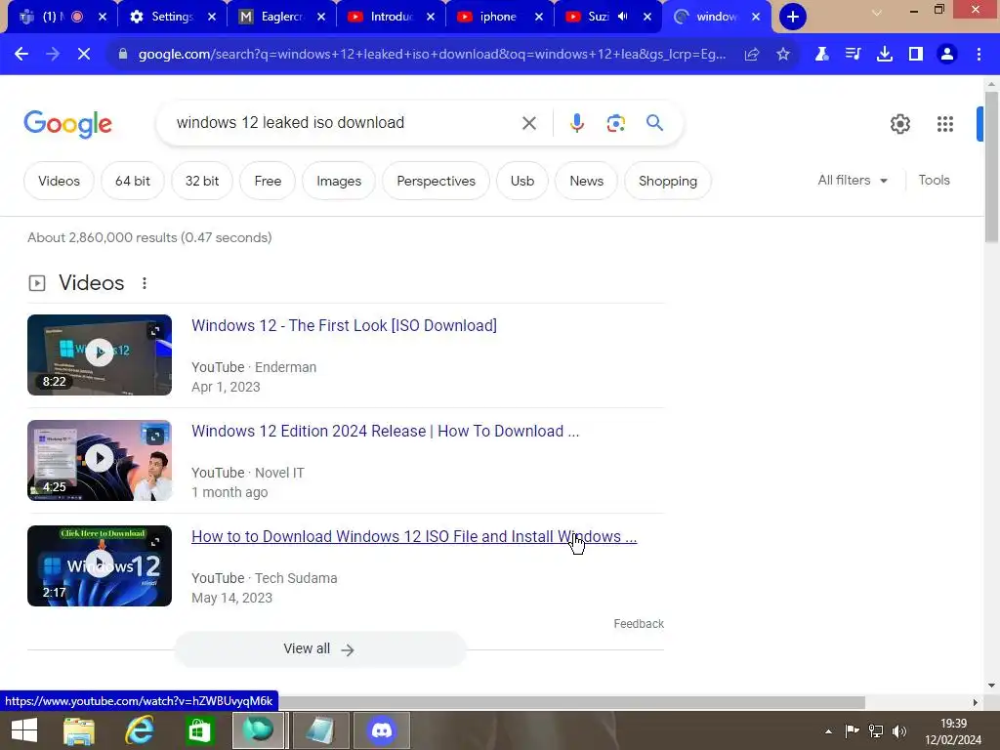Open the notepad app on the taskbar
Screen dimensions: 1000x750
[320, 730]
